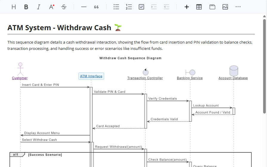Click 'Validate PIN & Card' message
Screen dimensions: 267x167
(109, 92)
